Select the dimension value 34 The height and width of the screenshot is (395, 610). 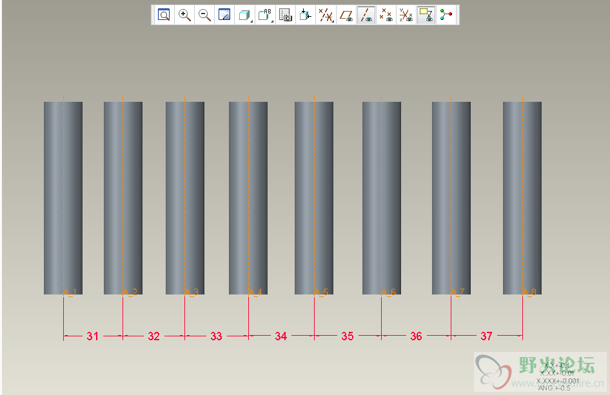[281, 336]
